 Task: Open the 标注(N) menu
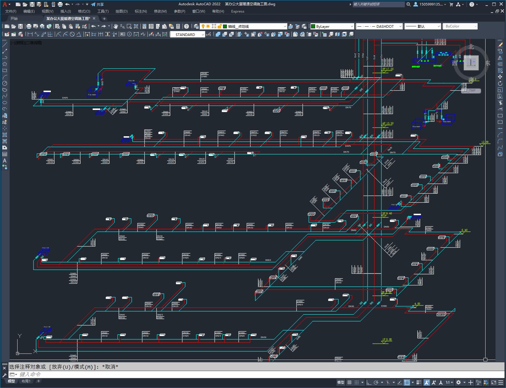coord(141,11)
